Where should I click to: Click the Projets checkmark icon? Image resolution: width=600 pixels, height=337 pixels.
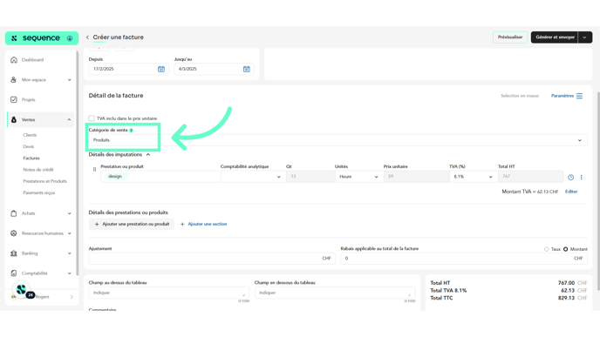pos(14,100)
